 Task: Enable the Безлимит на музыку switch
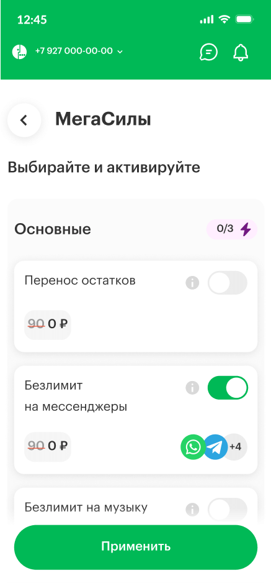[227, 510]
